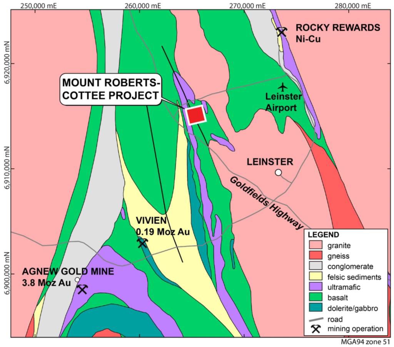
Task: Click the MGA94 zone 51 text
Action: click(366, 342)
